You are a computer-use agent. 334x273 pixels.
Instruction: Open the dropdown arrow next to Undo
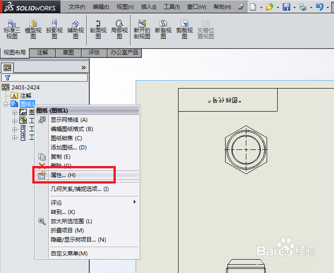click(328, 7)
